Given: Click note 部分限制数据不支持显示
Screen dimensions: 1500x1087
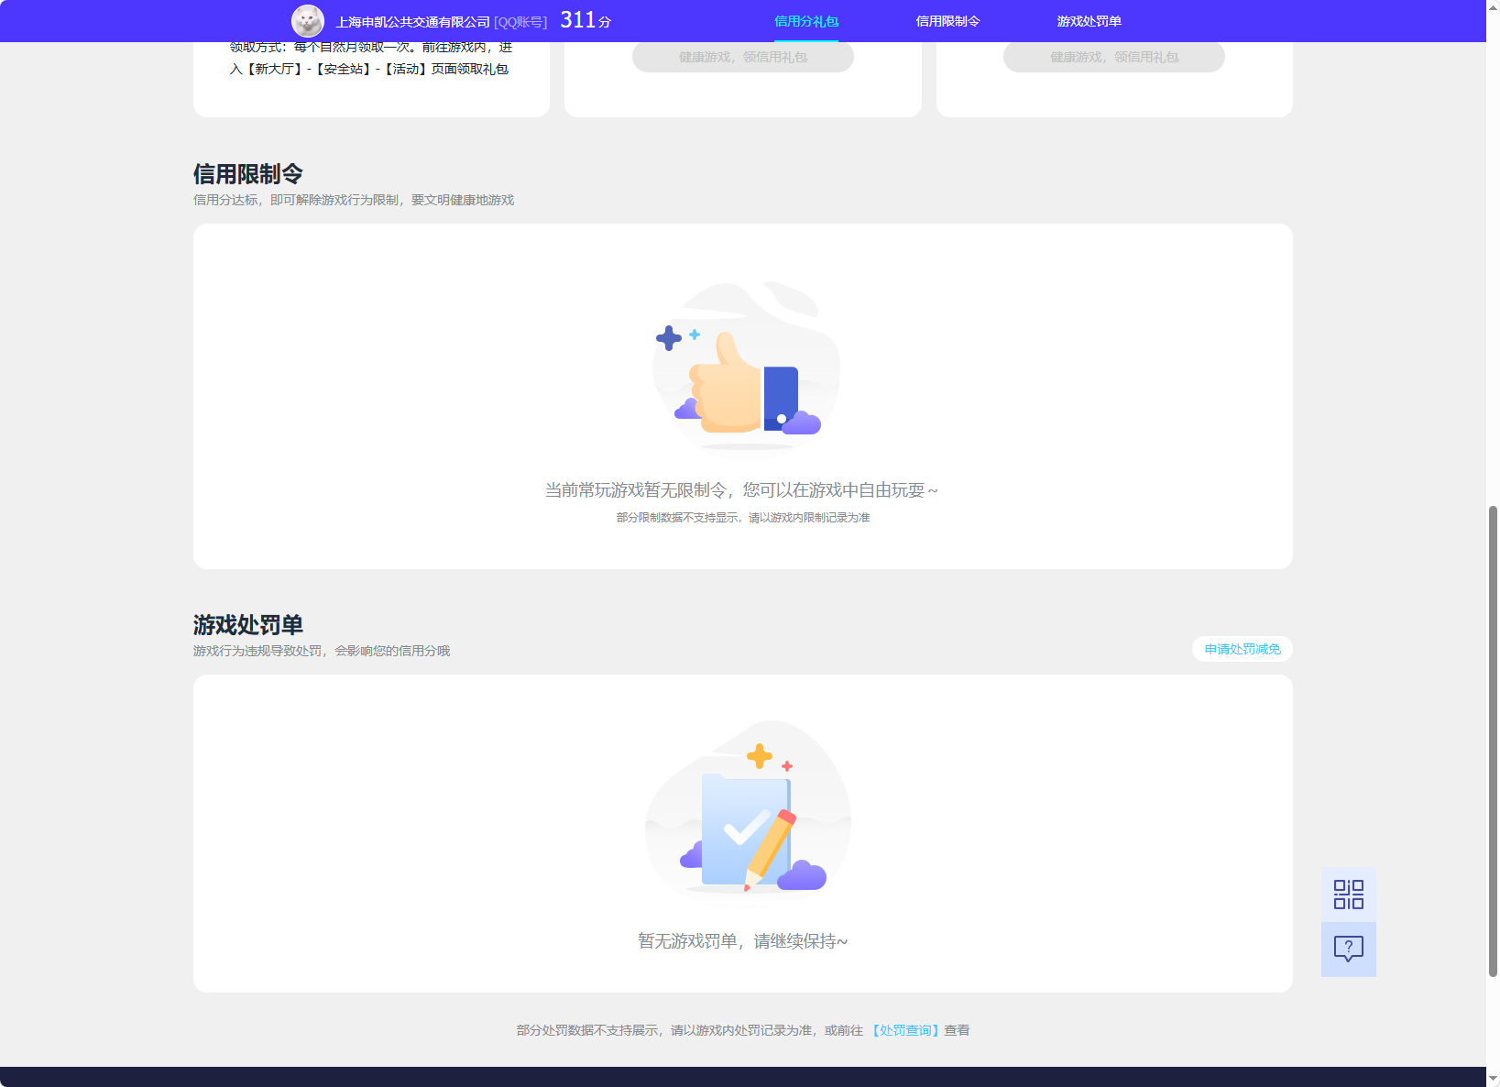Looking at the screenshot, I should [x=677, y=518].
